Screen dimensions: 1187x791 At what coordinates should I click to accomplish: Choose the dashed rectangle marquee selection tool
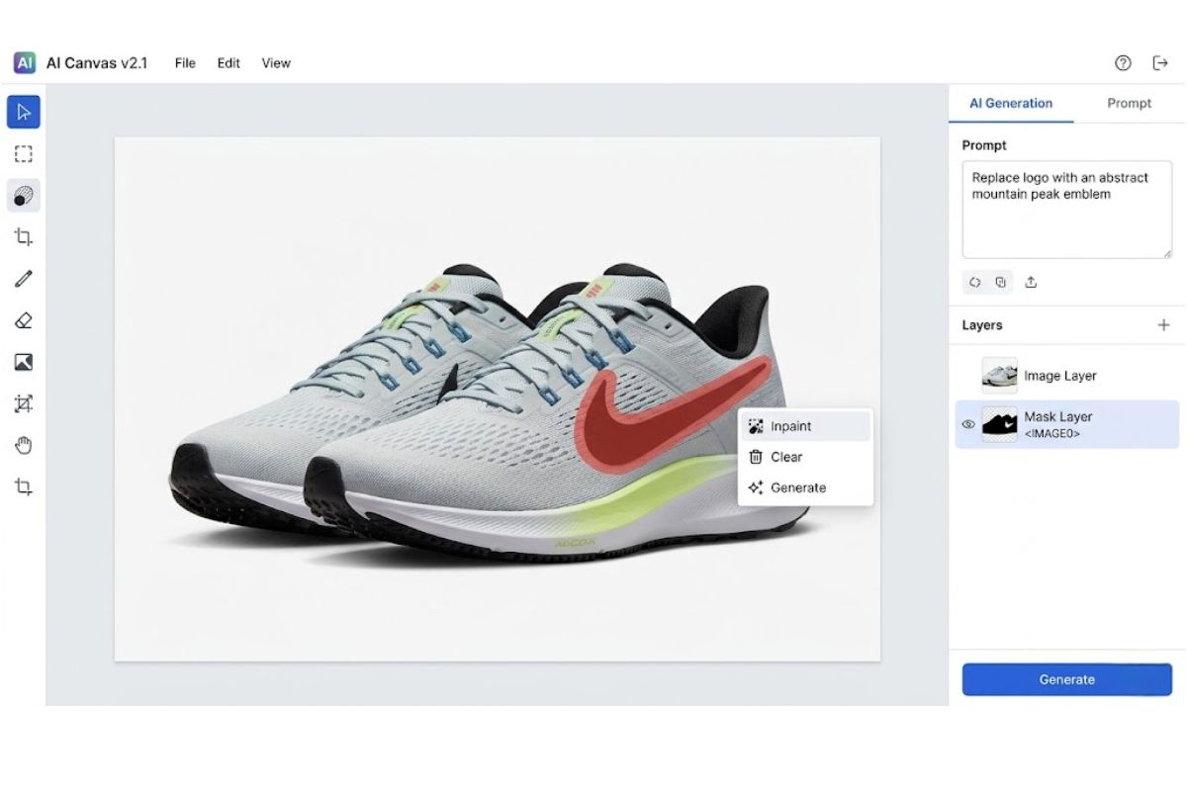(24, 154)
